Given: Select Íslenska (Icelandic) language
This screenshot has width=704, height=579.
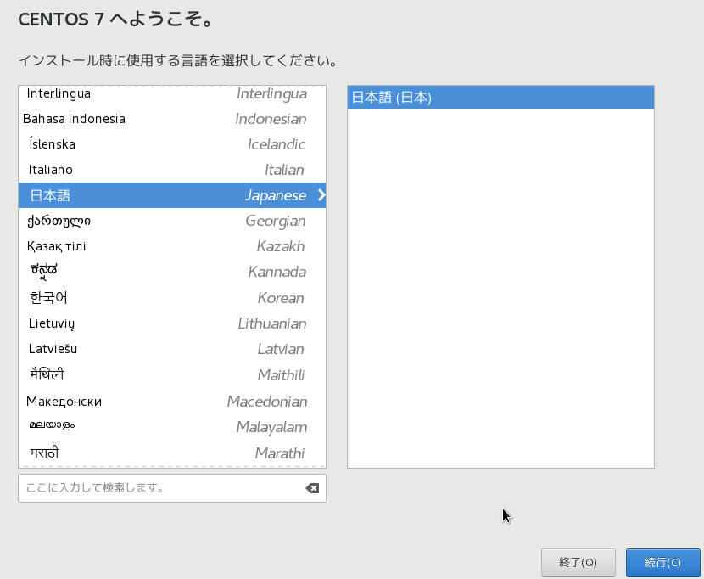Looking at the screenshot, I should pos(172,144).
